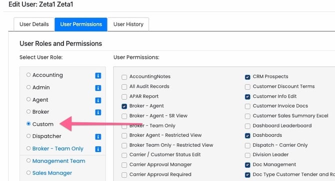Select the Accounting role radio button
The height and width of the screenshot is (181, 335).
point(28,75)
